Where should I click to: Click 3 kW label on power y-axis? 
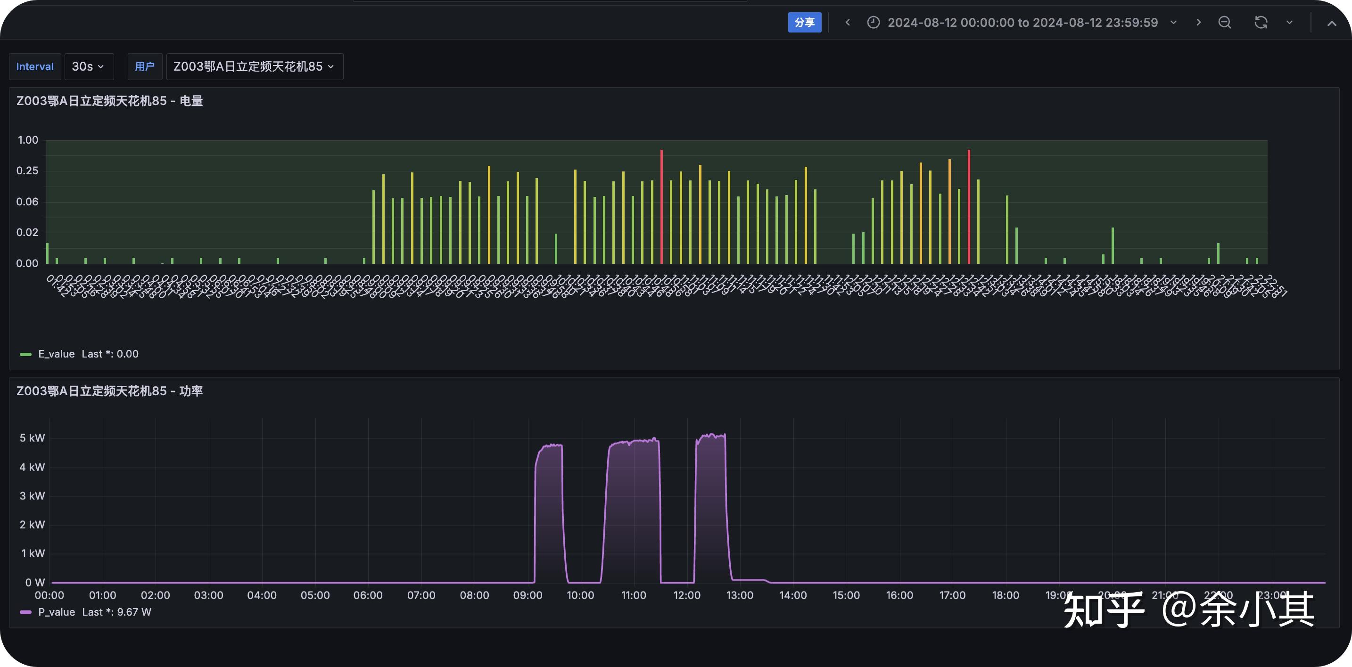point(33,496)
